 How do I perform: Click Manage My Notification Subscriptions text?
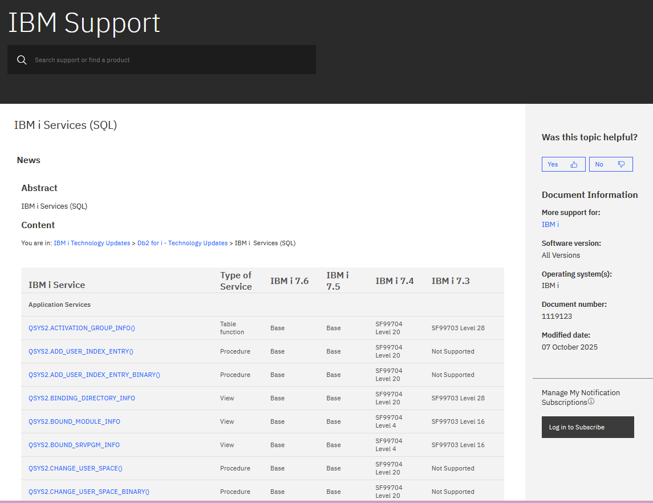pyautogui.click(x=581, y=397)
